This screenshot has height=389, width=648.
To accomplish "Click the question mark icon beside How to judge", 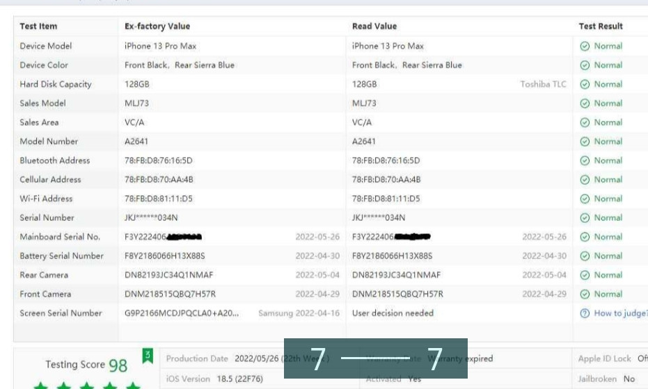I will (585, 313).
